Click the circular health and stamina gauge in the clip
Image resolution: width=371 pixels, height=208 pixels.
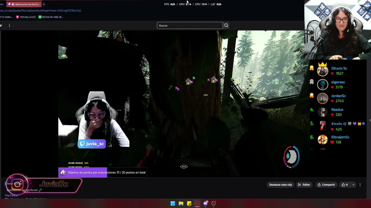click(x=291, y=157)
